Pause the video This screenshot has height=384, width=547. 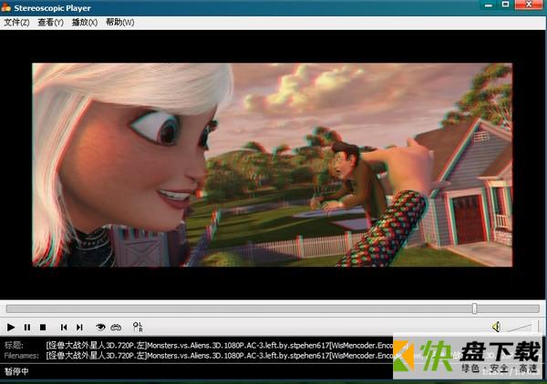[x=26, y=328]
